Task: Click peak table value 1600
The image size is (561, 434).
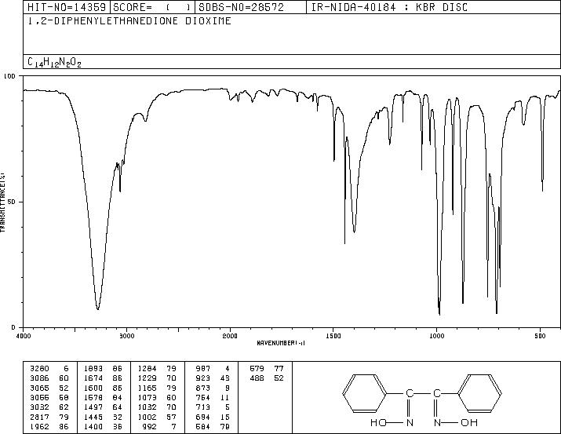Action: [x=93, y=388]
